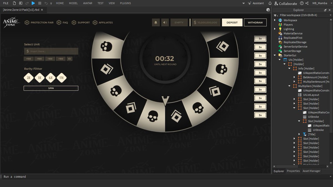Select ReplicatedStorage in Explorer
Viewport: 333px width, 187px height.
click(x=295, y=42)
